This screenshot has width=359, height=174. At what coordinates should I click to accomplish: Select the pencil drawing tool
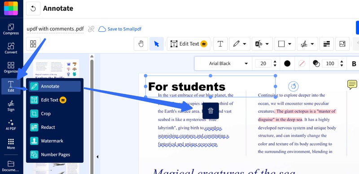236,44
